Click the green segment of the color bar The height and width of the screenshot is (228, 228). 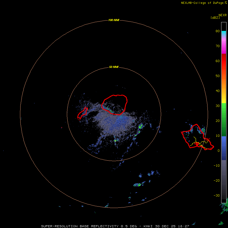point(224,120)
